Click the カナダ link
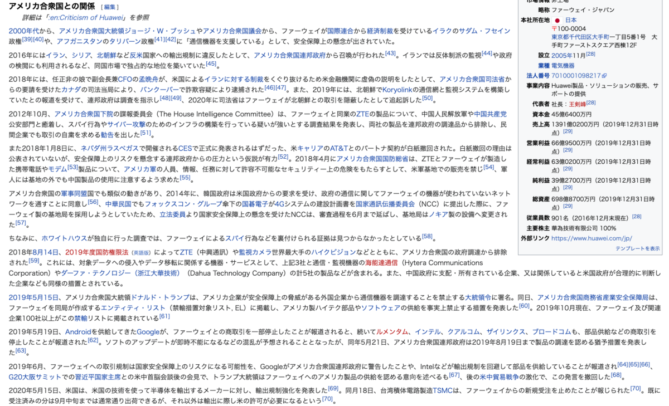 (71, 89)
